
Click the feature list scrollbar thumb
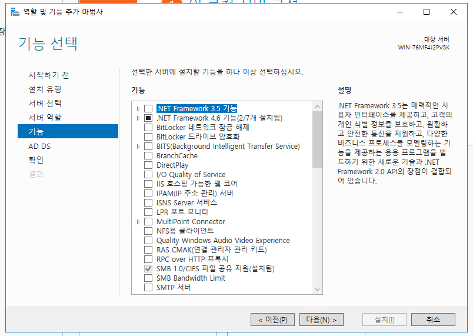coord(317,139)
